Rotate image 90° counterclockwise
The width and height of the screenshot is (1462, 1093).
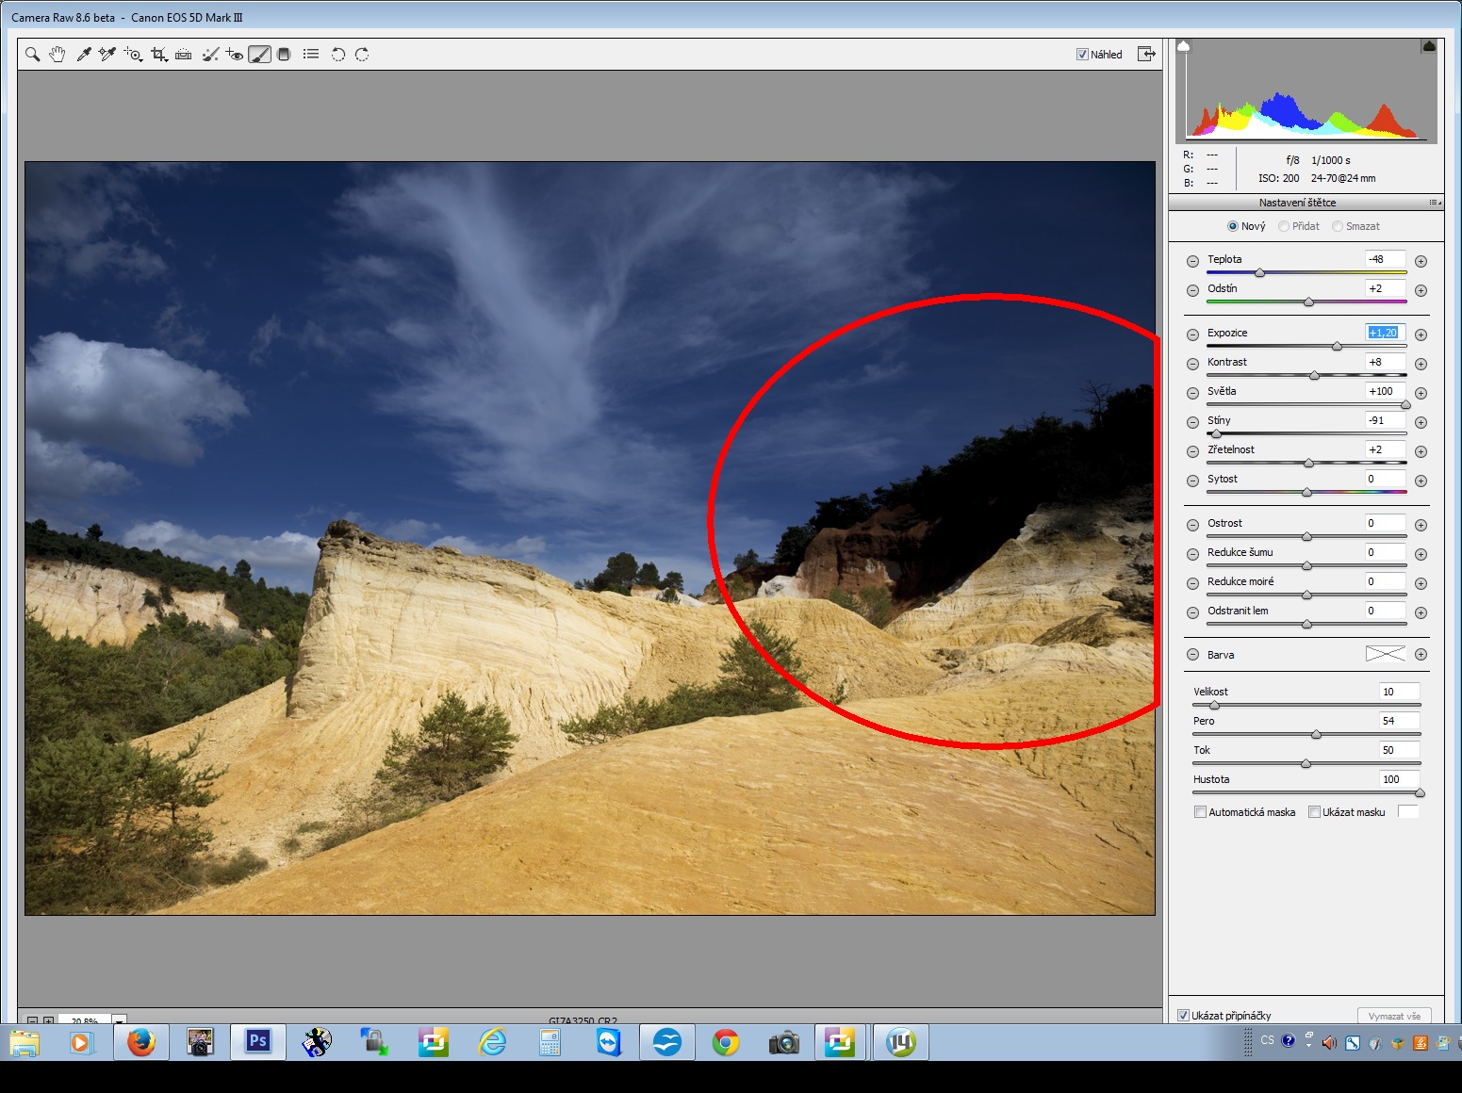click(x=337, y=55)
